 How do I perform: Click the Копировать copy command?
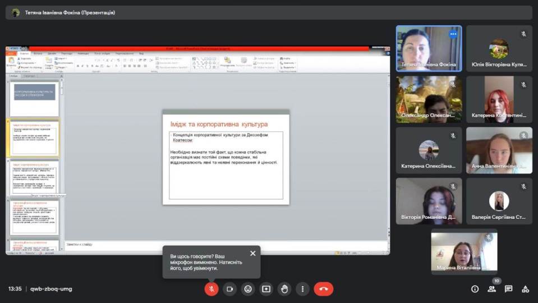(27, 63)
